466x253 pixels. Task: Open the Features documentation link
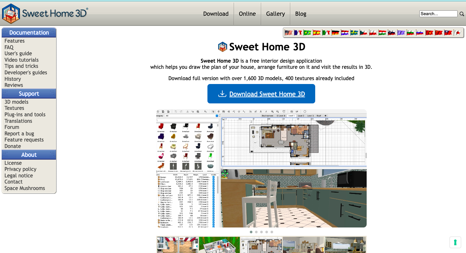tap(15, 41)
